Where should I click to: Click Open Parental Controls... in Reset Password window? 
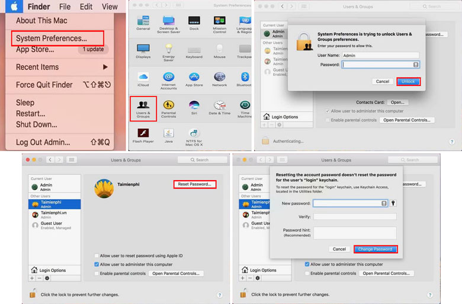coord(176,273)
